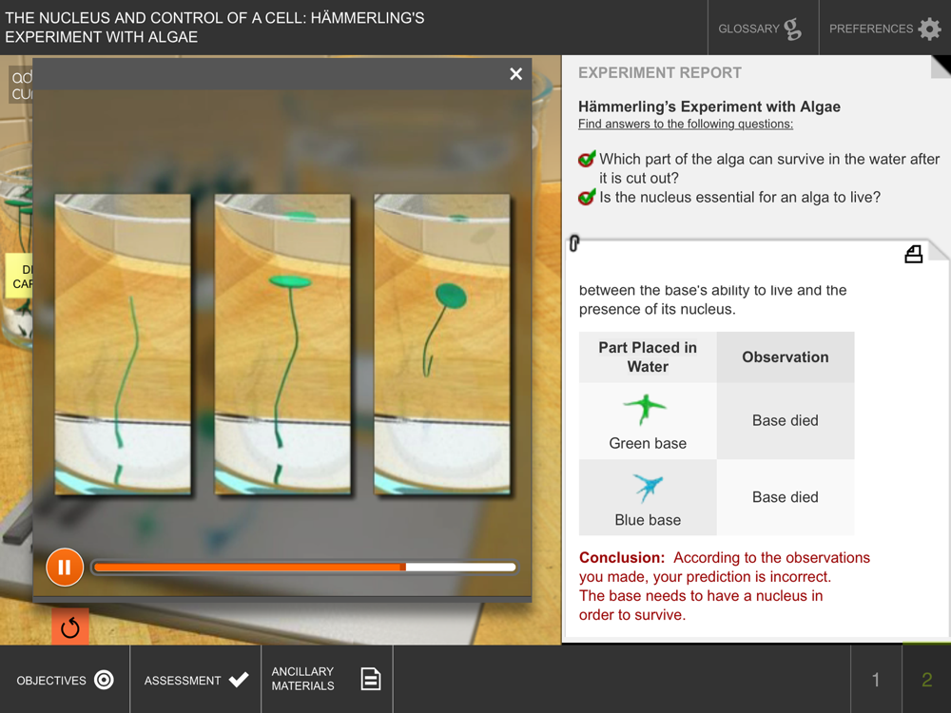Open the Assessment section
The height and width of the screenshot is (713, 951).
coord(196,680)
